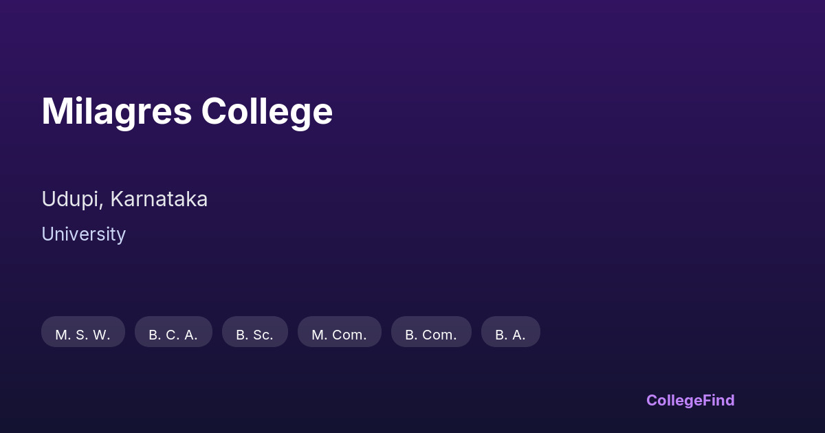Click the word Milagres in title

[x=116, y=111]
